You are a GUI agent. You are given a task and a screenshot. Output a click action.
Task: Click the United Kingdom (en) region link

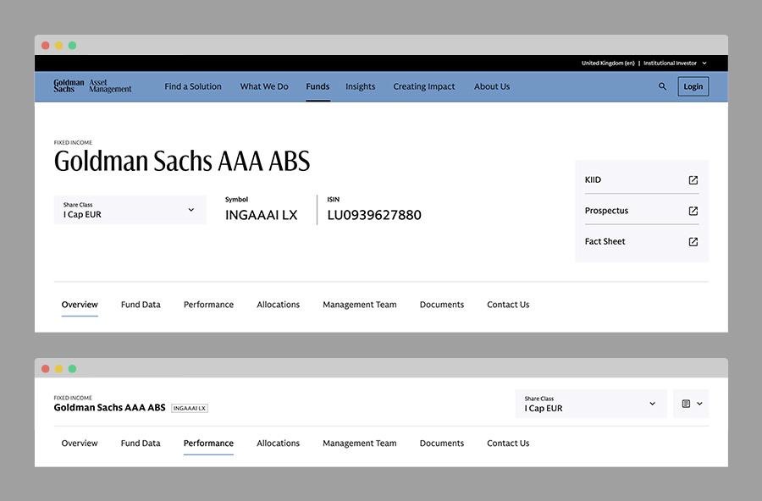607,63
